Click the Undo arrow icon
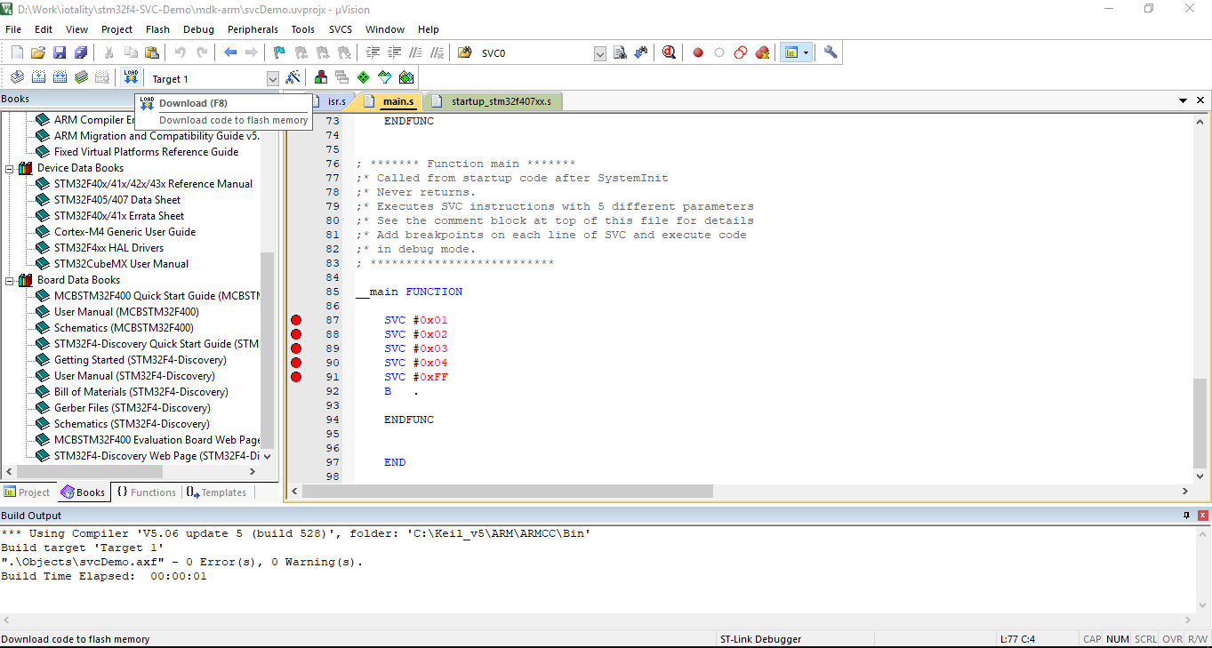Screen dimensions: 1212x648 [x=181, y=53]
